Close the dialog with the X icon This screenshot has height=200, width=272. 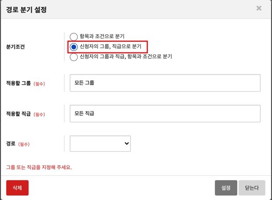(x=259, y=8)
